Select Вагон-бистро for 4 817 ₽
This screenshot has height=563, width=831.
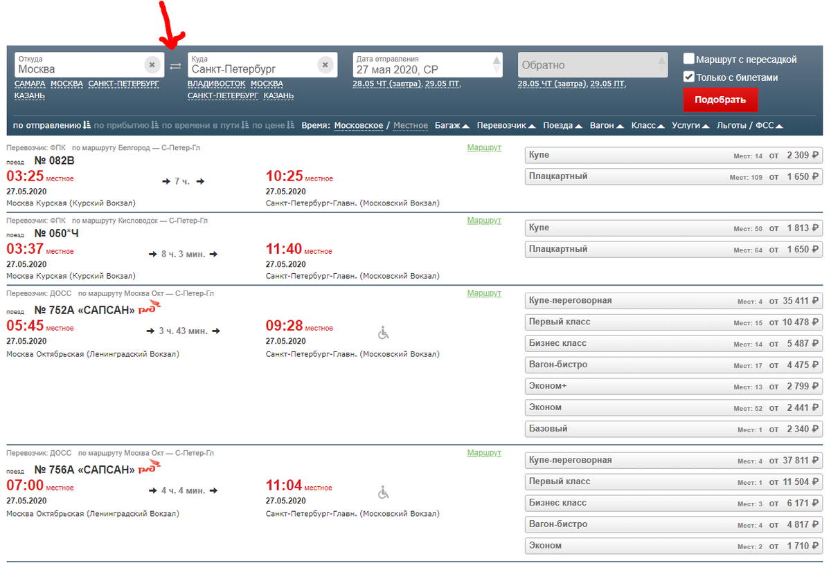tap(674, 525)
